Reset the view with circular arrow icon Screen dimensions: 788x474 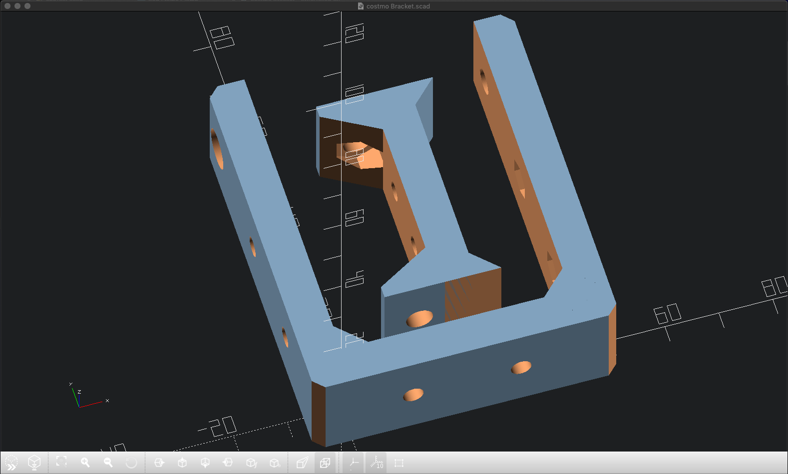coord(131,463)
